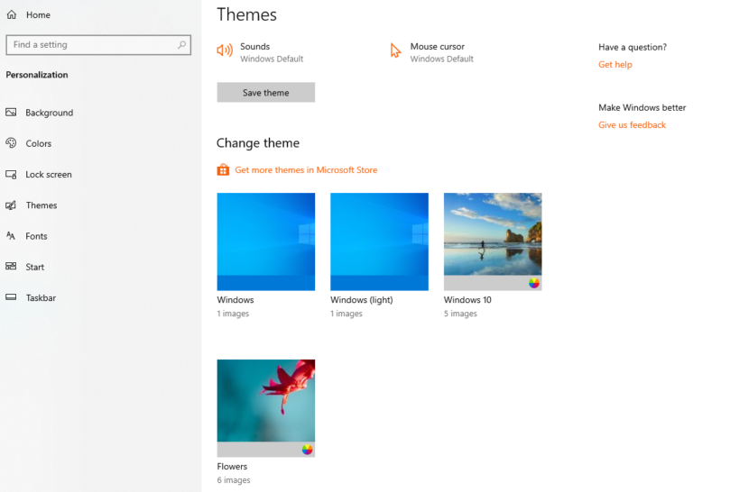Click the Windows 10 theme label
The width and height of the screenshot is (730, 492).
467,300
